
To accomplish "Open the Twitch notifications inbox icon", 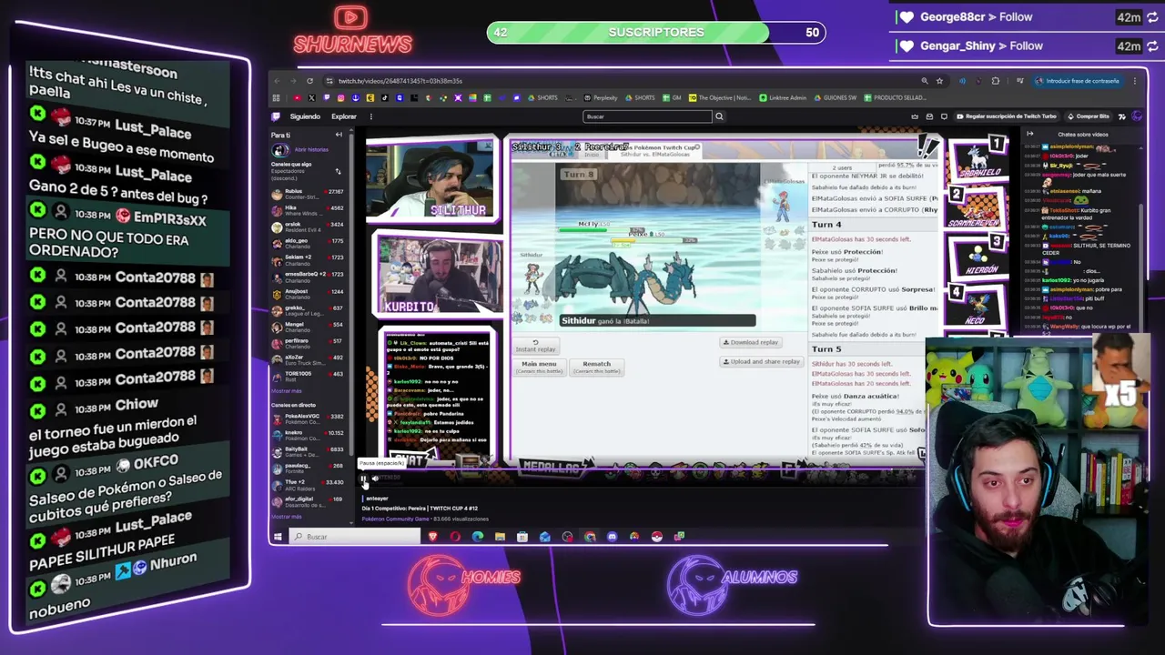I will (929, 116).
